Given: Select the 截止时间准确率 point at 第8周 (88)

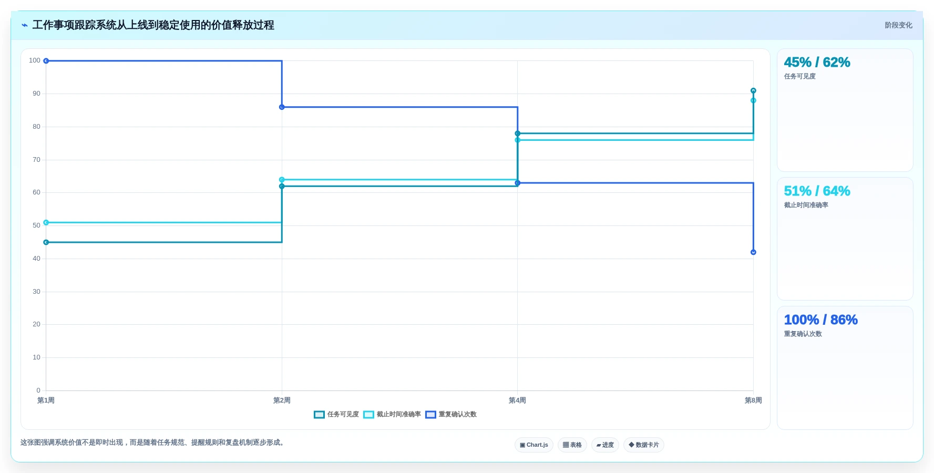Looking at the screenshot, I should coord(753,100).
